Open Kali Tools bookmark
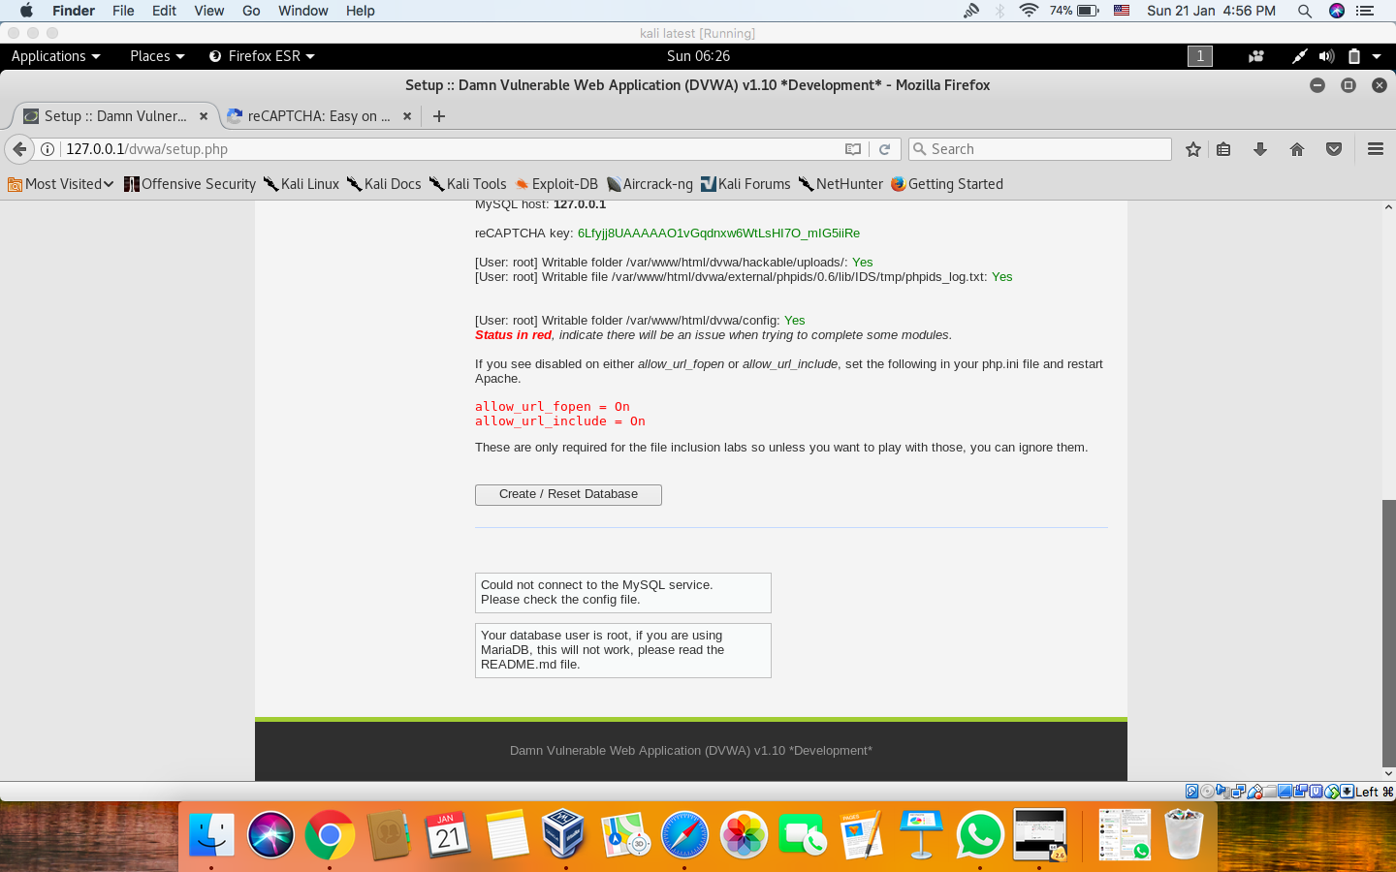1396x872 pixels. coord(468,184)
